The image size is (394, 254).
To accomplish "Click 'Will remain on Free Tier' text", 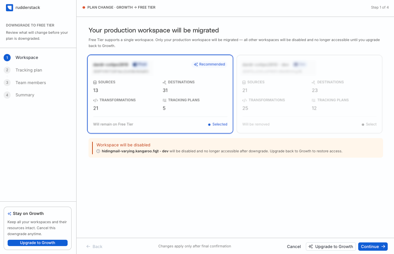I will 113,125.
